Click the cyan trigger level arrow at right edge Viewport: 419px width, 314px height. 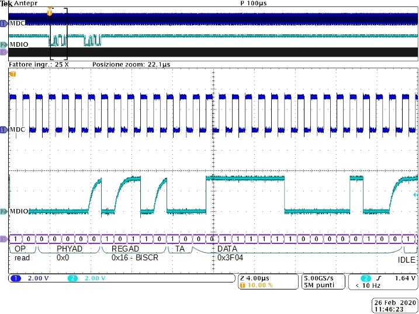click(415, 195)
